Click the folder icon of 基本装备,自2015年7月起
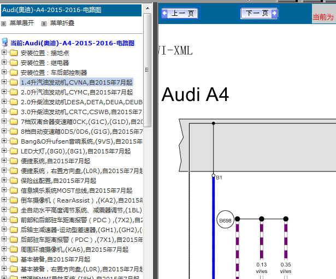This screenshot has width=336, height=279. [x=14, y=259]
